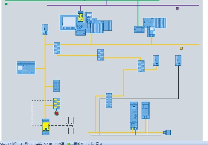Select the HMI touch panel device
Screen dimensions: 208x145
coord(70,22)
